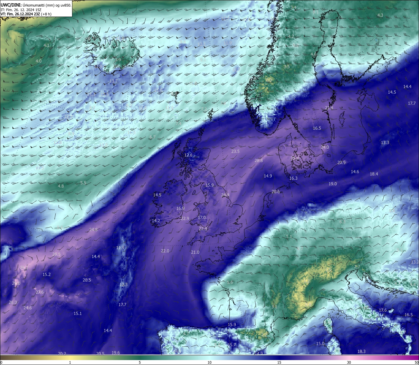Click the 17.6 value near Italy

coord(383,310)
